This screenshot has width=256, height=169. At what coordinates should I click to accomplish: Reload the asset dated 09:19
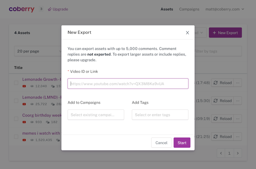pyautogui.click(x=222, y=119)
